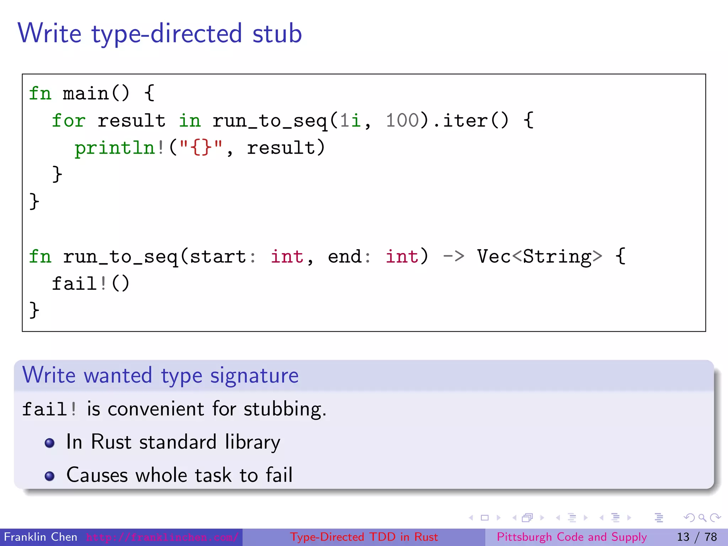The height and width of the screenshot is (546, 728).
Task: Click the stacked frames navigation icon
Action: coord(528,518)
